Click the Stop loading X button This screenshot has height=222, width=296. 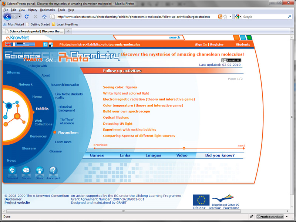(x=35, y=17)
